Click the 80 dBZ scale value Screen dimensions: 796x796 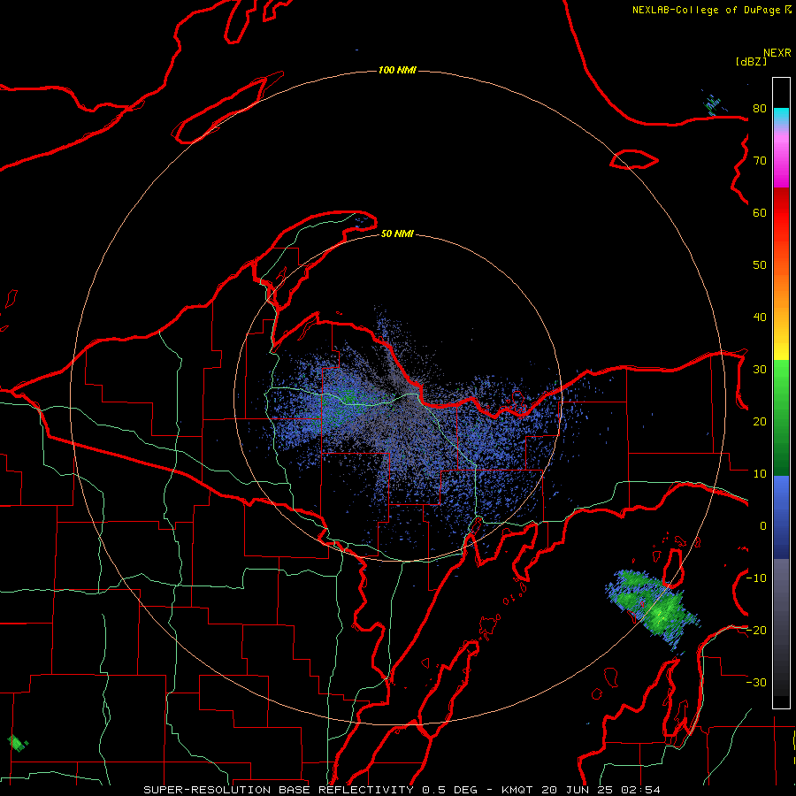[760, 108]
